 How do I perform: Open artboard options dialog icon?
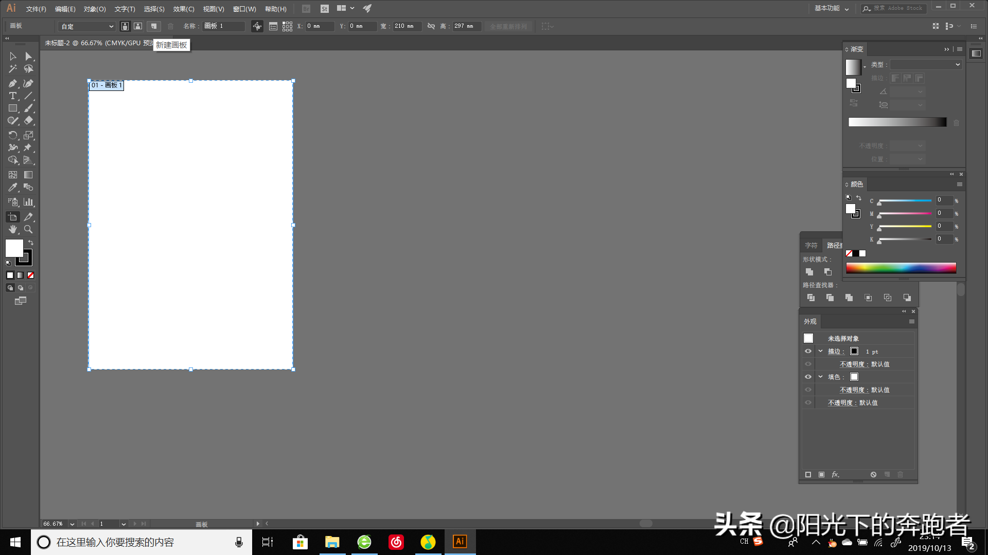click(x=273, y=26)
